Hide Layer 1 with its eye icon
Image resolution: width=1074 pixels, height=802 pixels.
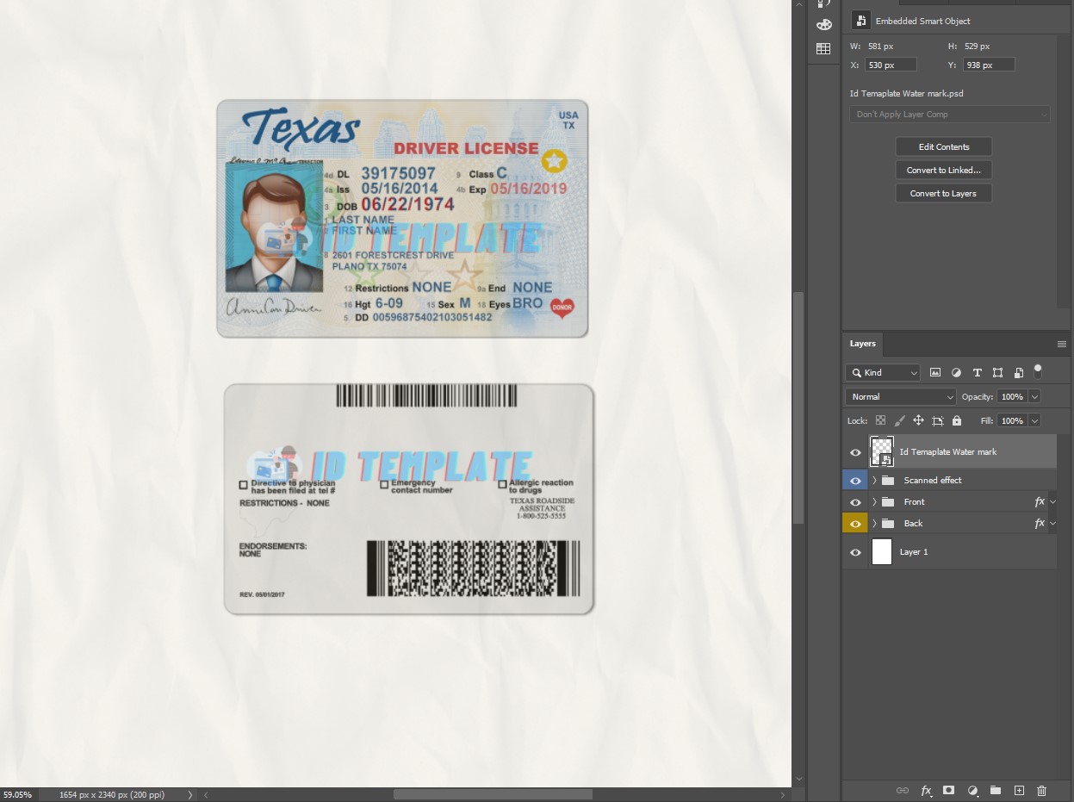click(x=855, y=552)
